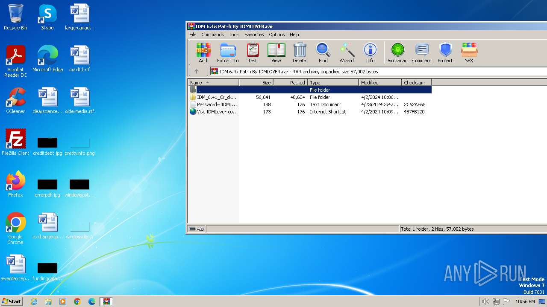Image resolution: width=547 pixels, height=307 pixels.
Task: Sort by Type column header
Action: [333, 83]
